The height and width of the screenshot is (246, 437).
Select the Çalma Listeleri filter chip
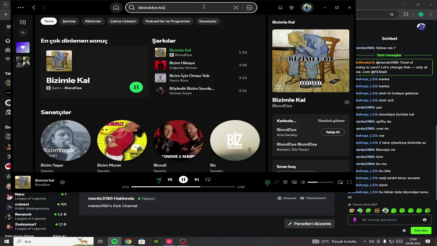[123, 21]
